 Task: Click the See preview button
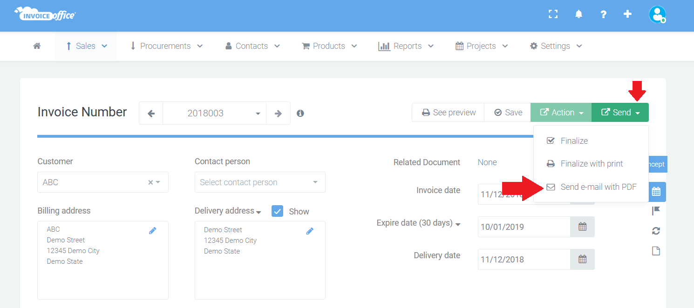pos(448,112)
